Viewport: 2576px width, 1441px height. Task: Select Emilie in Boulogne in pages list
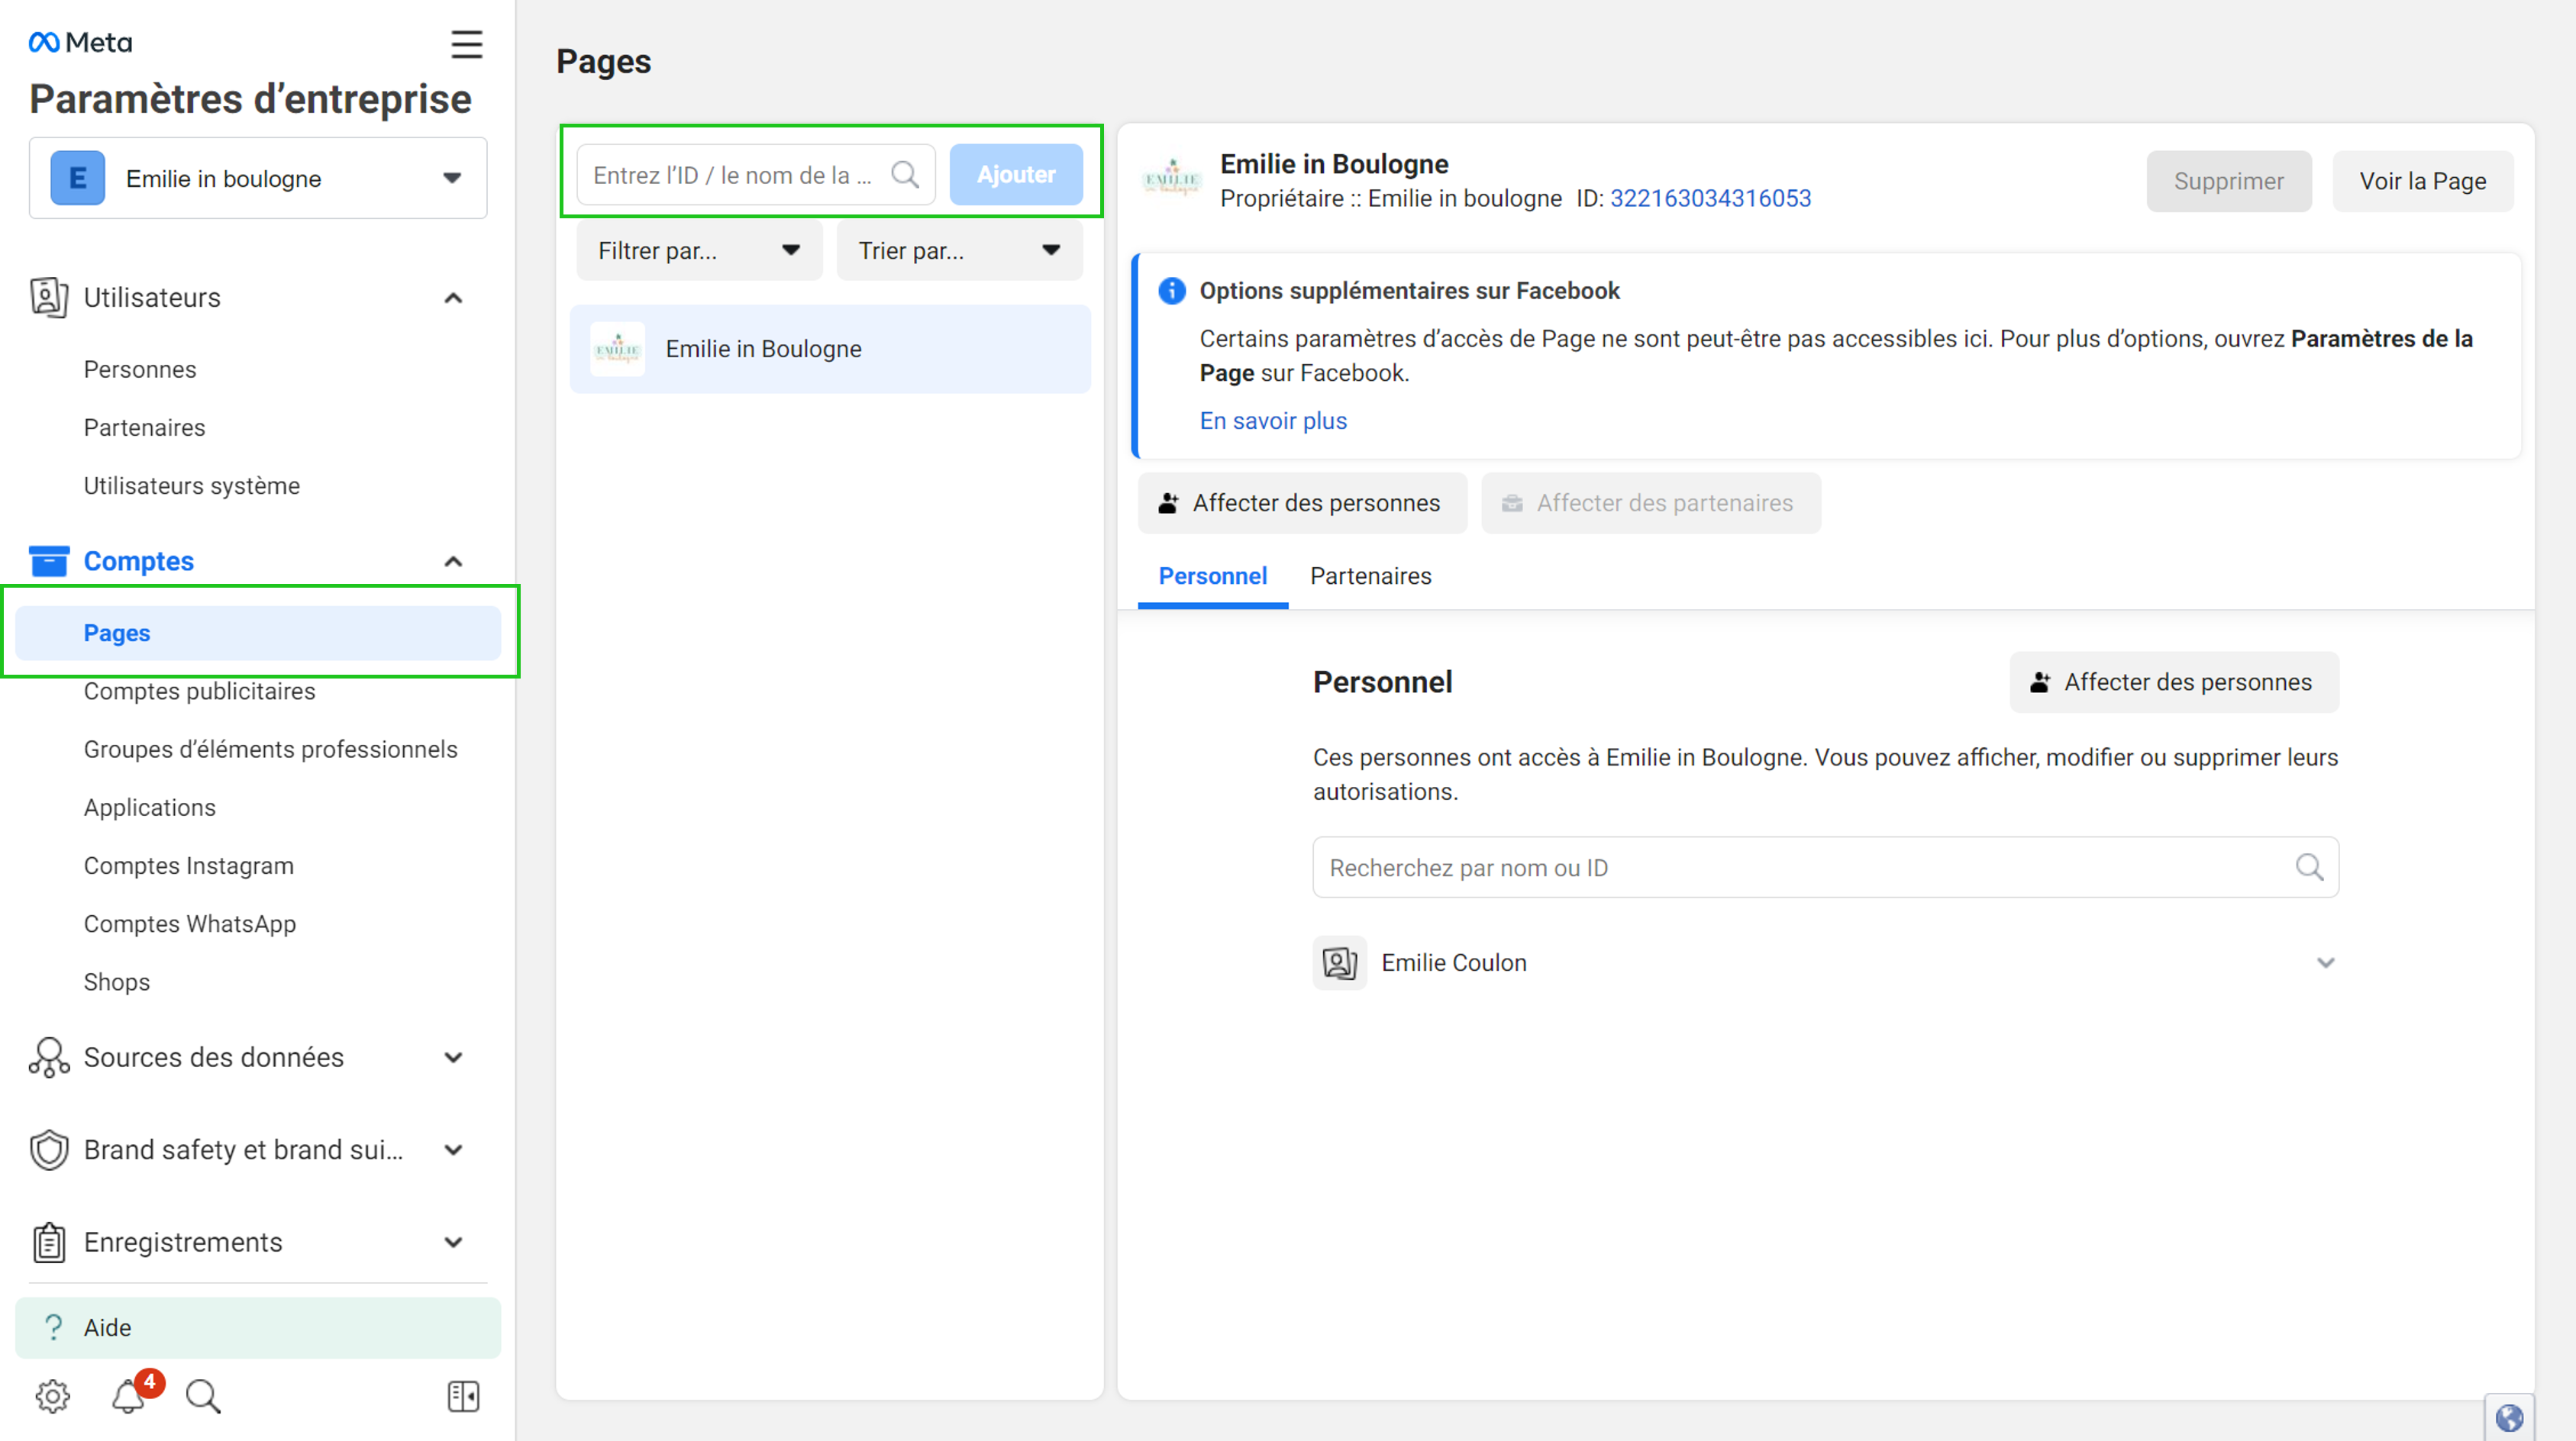[x=830, y=349]
